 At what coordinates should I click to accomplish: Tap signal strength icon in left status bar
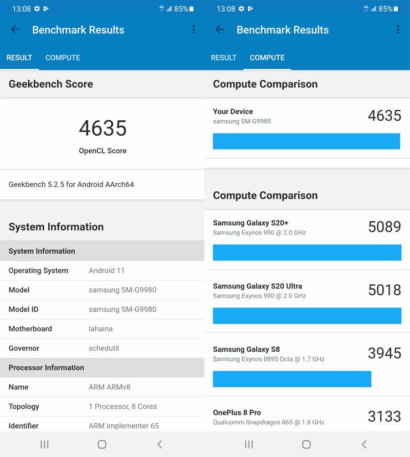[169, 9]
